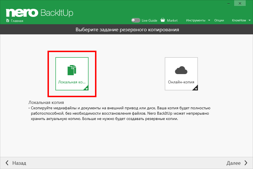This screenshot has width=253, height=169.
Task: Select the Локальная копия documents icon
Action: [x=72, y=70]
